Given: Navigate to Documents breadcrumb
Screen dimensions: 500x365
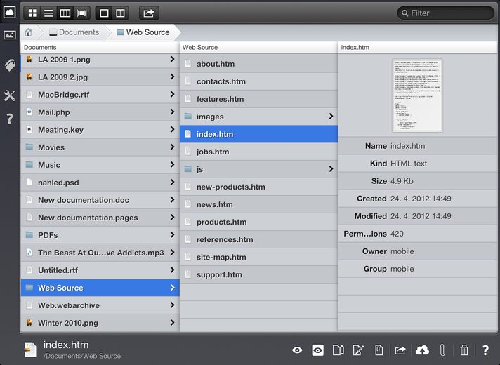Looking at the screenshot, I should tap(74, 32).
